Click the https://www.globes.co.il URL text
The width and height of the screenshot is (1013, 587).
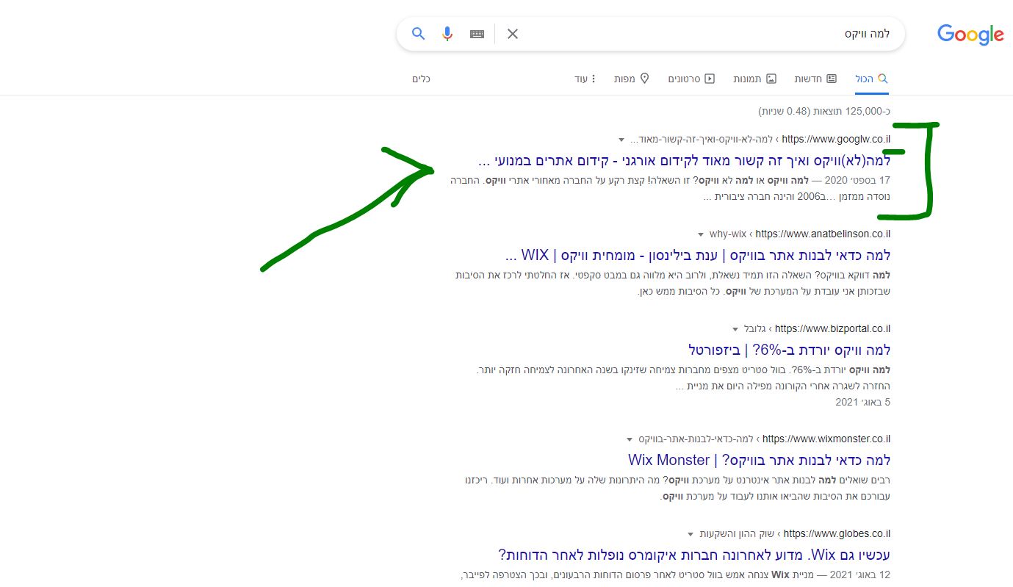837,533
